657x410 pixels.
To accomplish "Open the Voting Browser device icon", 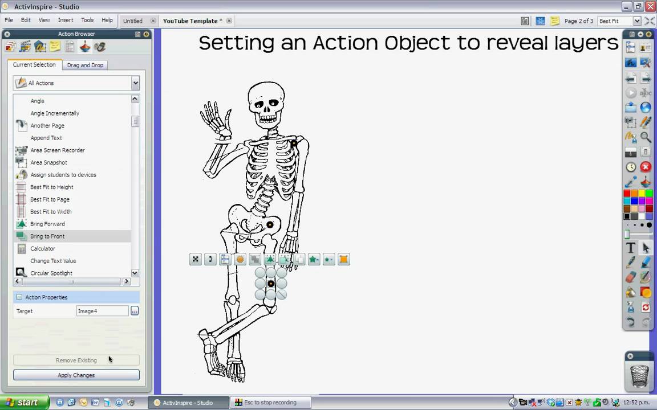I will coord(100,47).
